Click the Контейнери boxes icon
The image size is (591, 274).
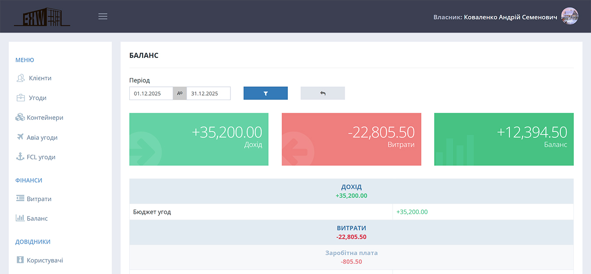coord(20,117)
